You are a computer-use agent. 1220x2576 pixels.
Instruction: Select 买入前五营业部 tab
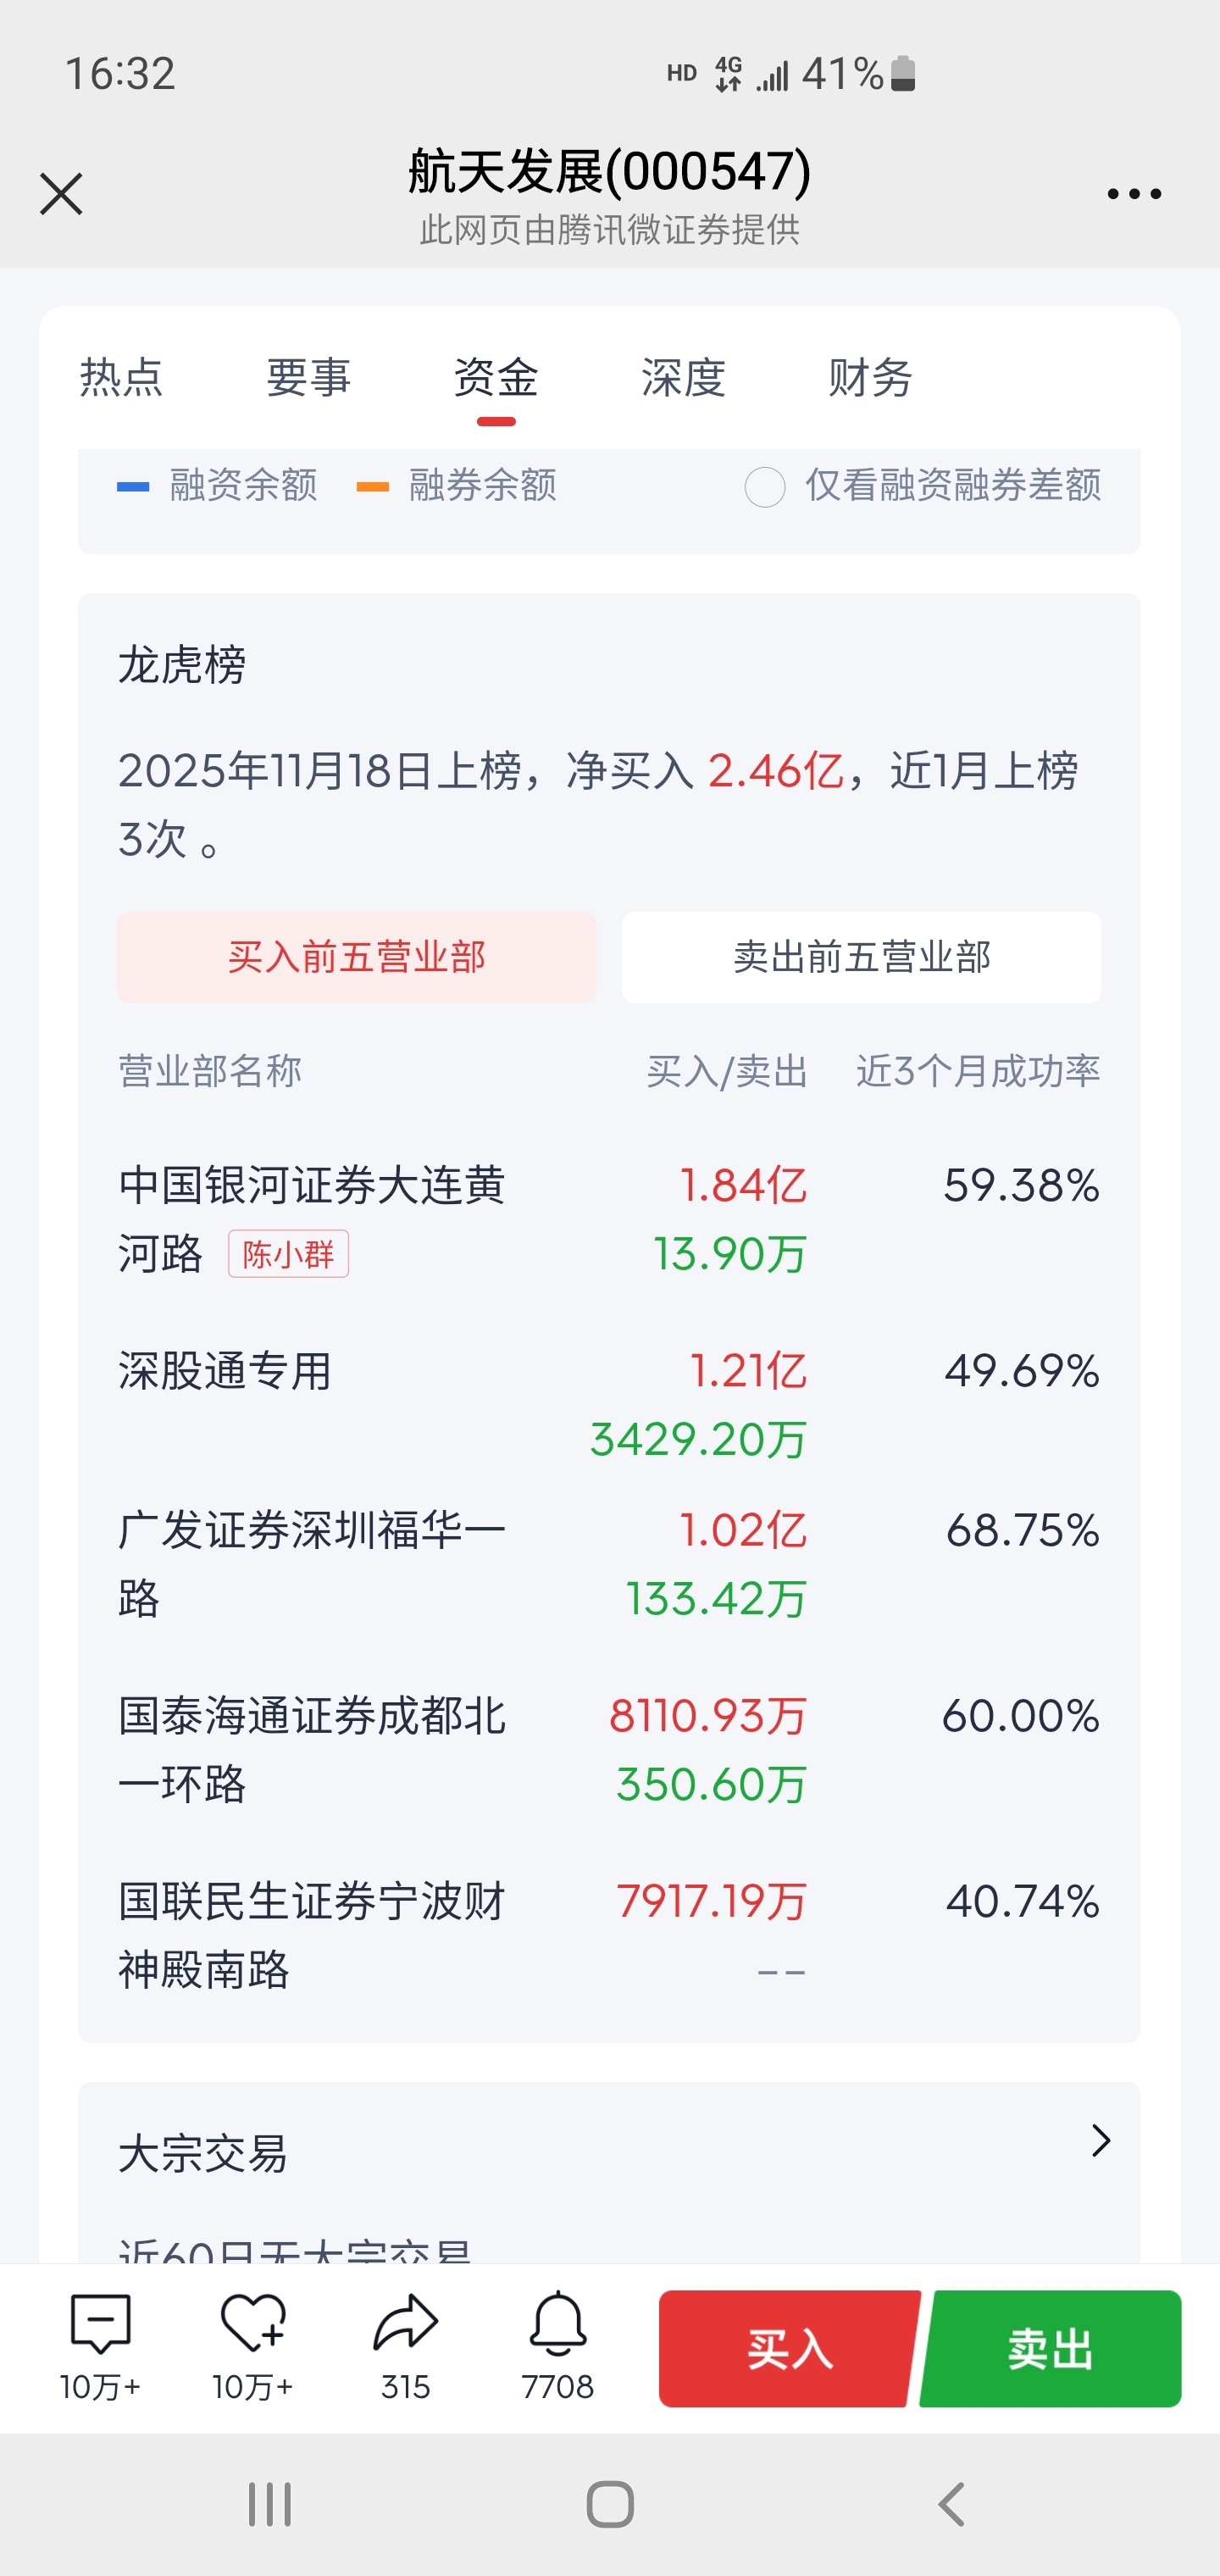(x=357, y=957)
